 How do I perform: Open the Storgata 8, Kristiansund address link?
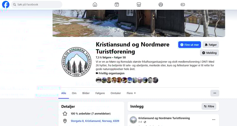(x=95, y=121)
